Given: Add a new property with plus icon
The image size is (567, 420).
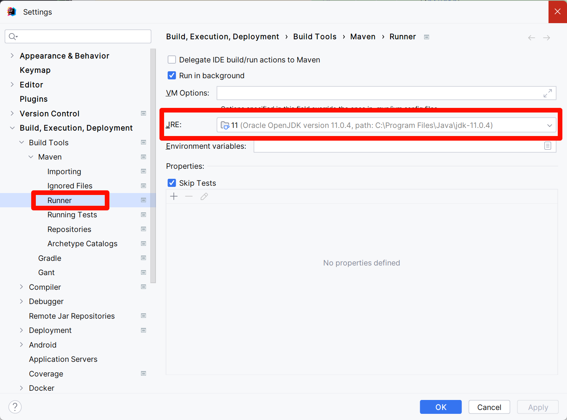Looking at the screenshot, I should 174,197.
